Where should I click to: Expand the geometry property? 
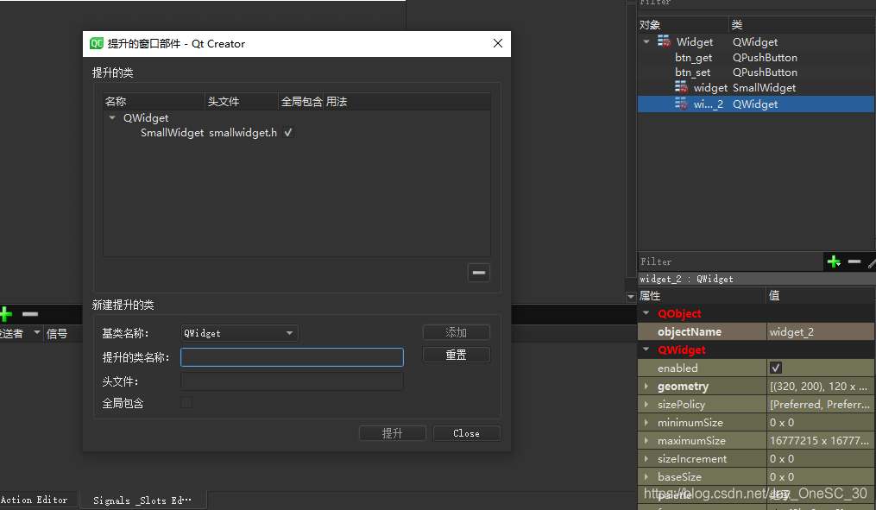click(x=646, y=386)
